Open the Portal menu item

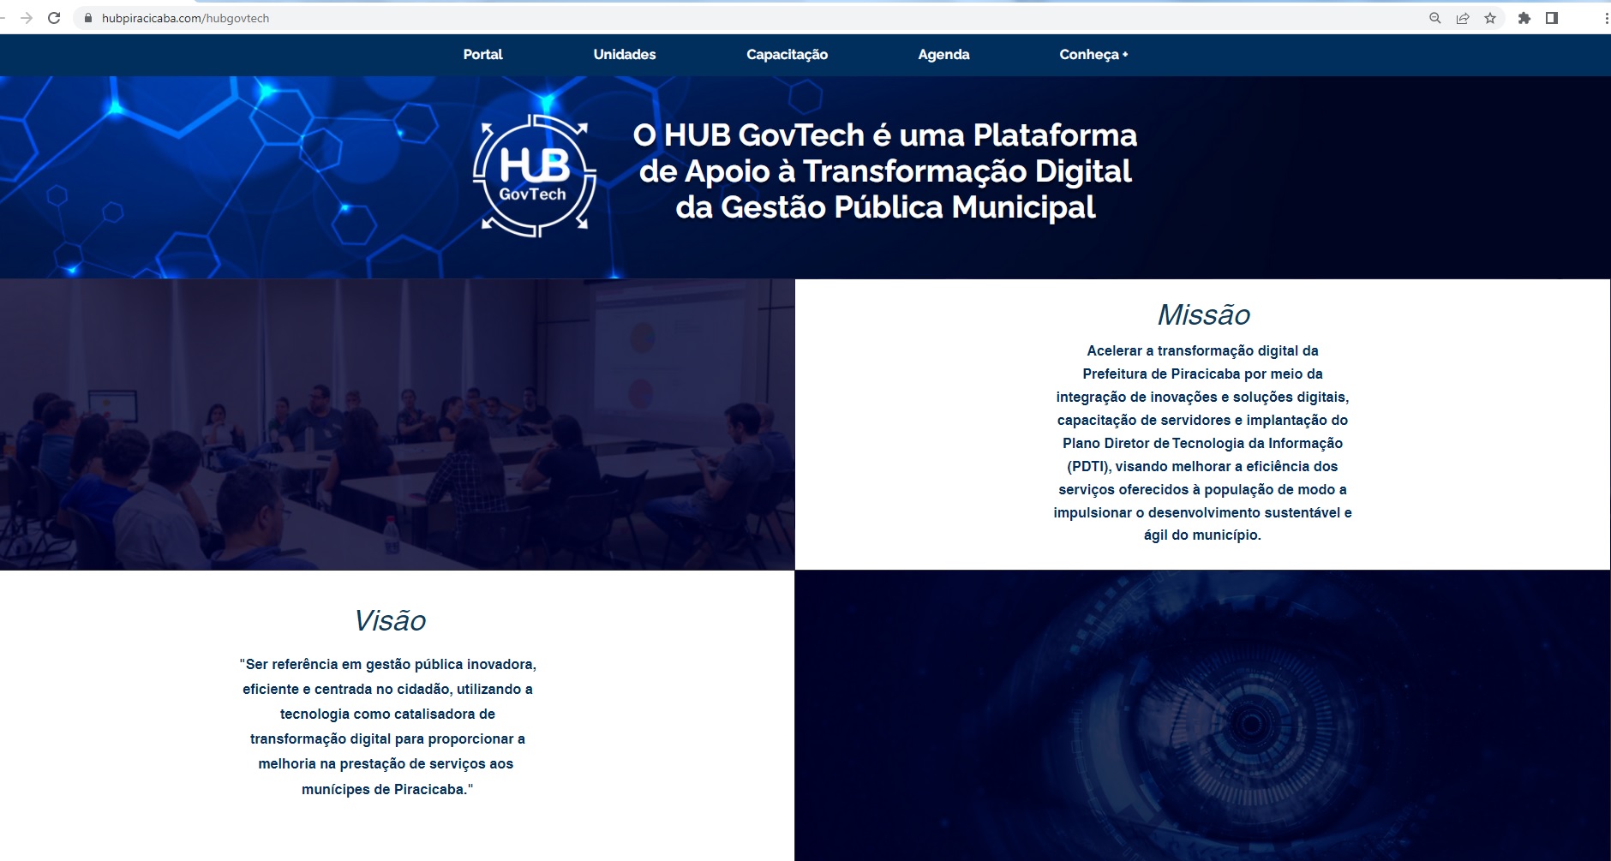coord(483,54)
